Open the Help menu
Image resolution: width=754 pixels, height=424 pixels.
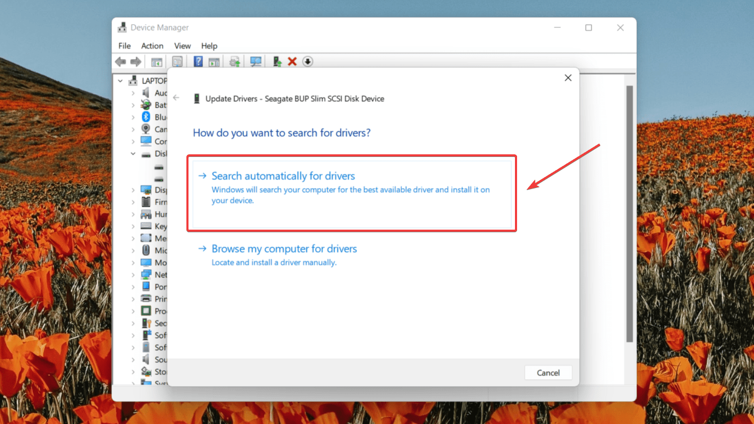[x=209, y=46]
